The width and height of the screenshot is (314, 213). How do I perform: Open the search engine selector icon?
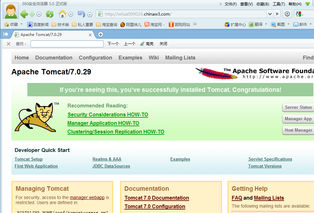tap(299, 14)
